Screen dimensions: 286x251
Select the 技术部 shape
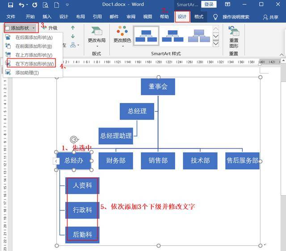pos(200,160)
